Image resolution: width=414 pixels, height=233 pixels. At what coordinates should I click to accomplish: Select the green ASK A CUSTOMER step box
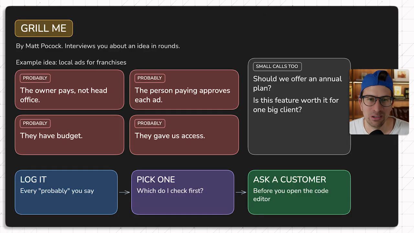coord(299,192)
